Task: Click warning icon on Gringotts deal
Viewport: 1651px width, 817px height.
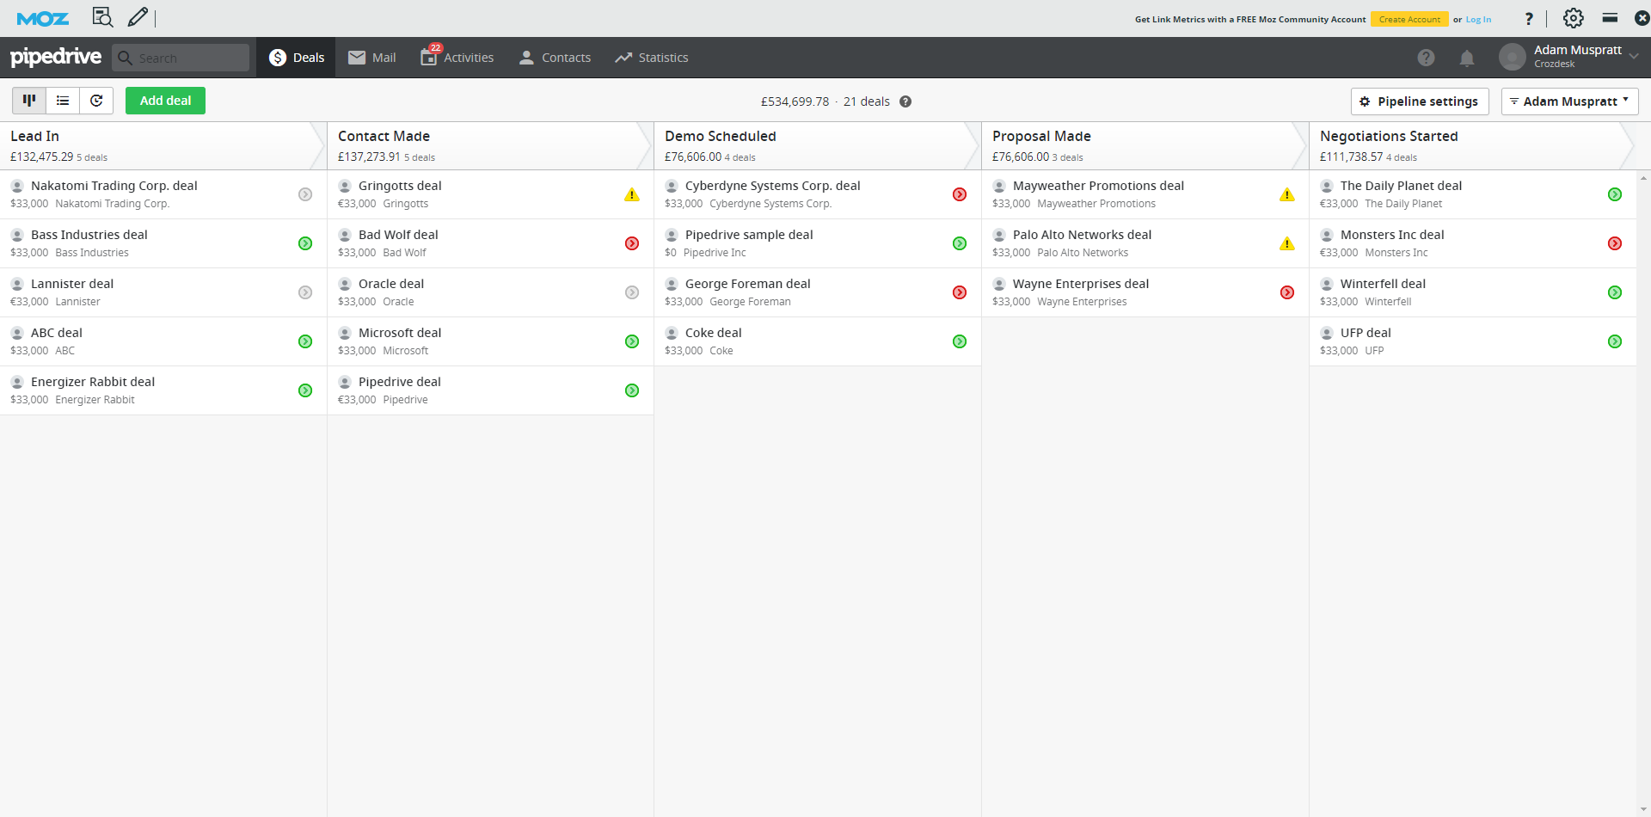Action: [632, 194]
